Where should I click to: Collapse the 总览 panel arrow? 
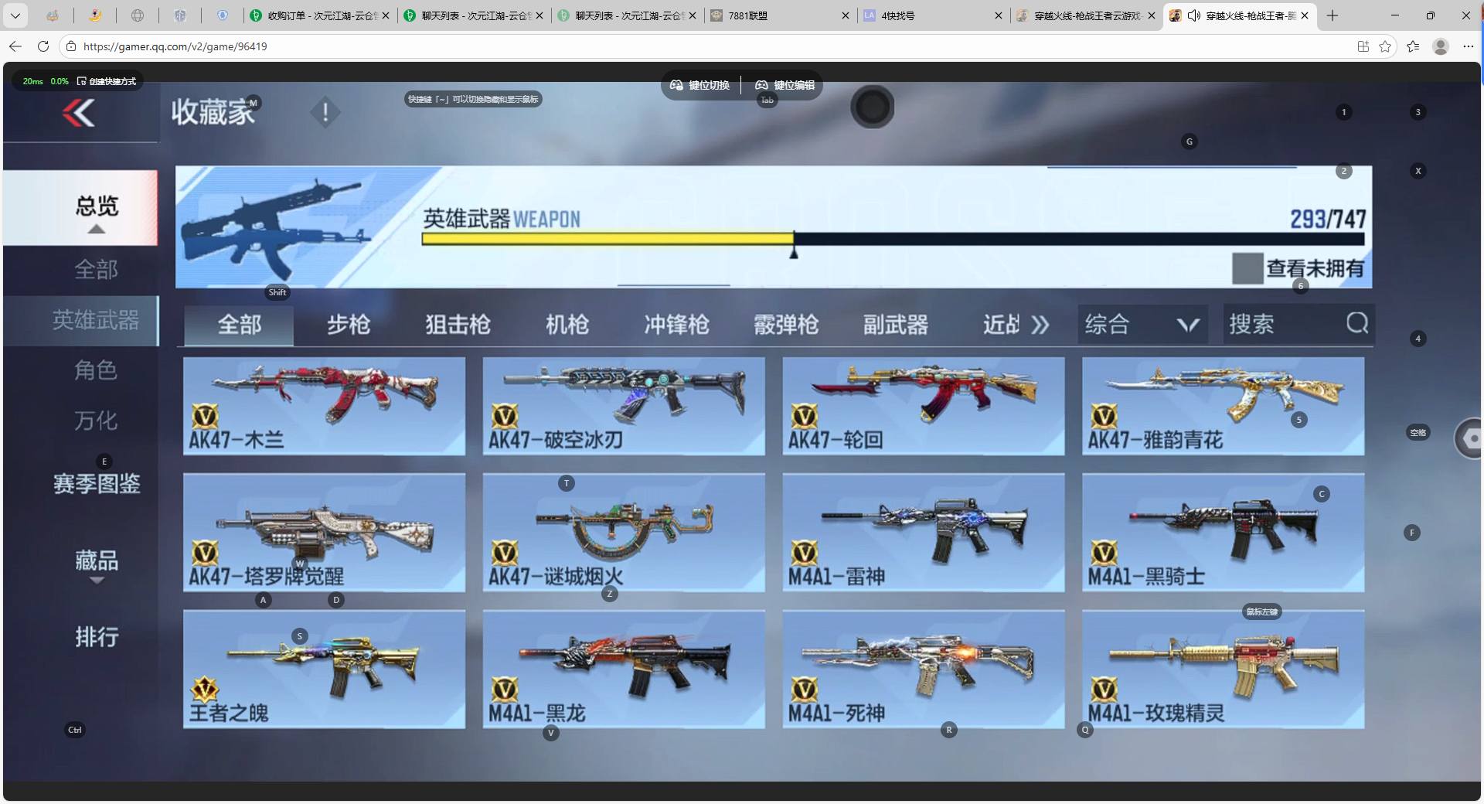point(96,230)
